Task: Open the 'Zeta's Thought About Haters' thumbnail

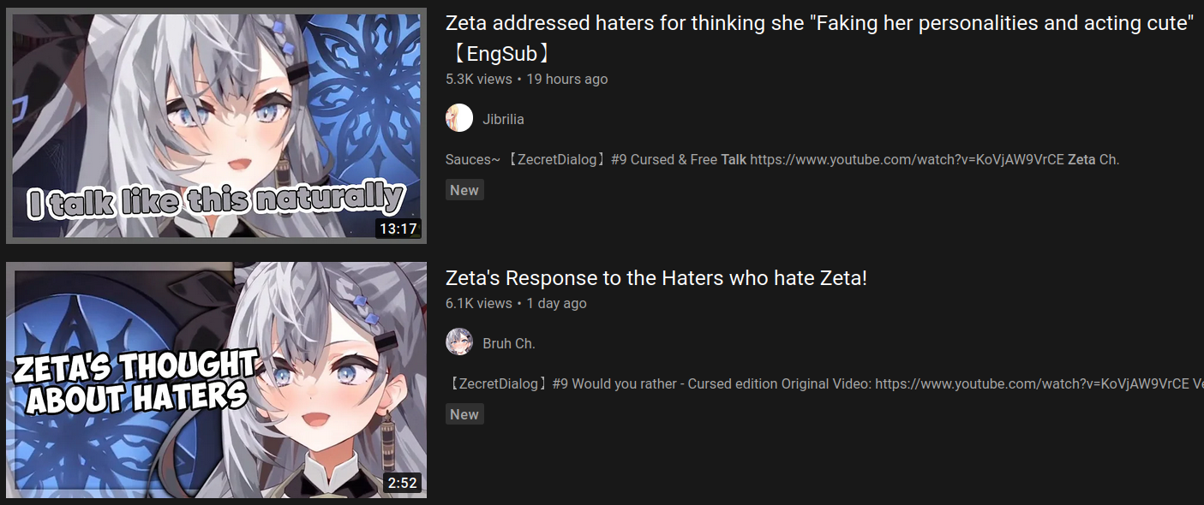Action: [x=216, y=380]
